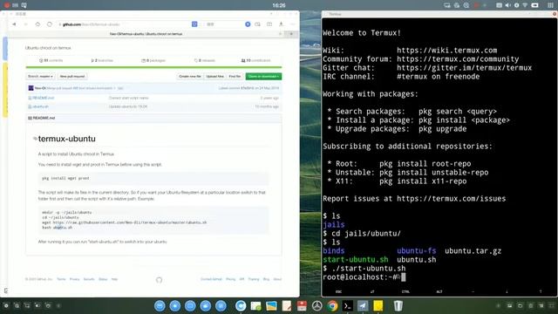The height and width of the screenshot is (314, 558).
Task: Open the terminal app in the dock
Action: 348,306
